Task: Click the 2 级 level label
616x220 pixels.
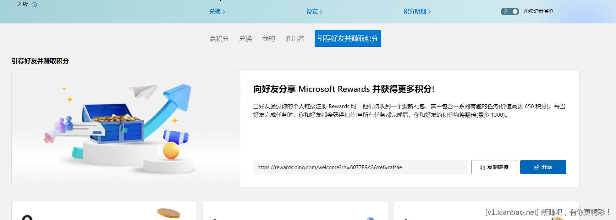Action: (x=23, y=4)
